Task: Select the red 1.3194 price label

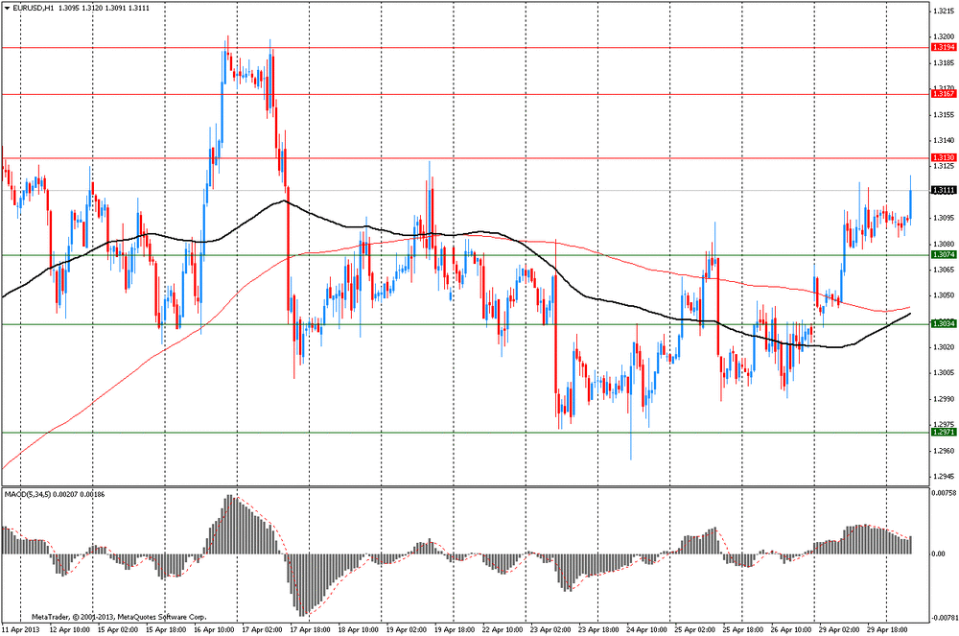Action: 942,47
